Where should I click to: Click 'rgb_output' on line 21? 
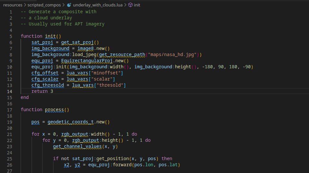click(x=75, y=134)
